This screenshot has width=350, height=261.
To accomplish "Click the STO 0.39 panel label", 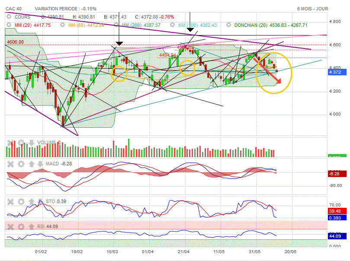I will (56, 201).
